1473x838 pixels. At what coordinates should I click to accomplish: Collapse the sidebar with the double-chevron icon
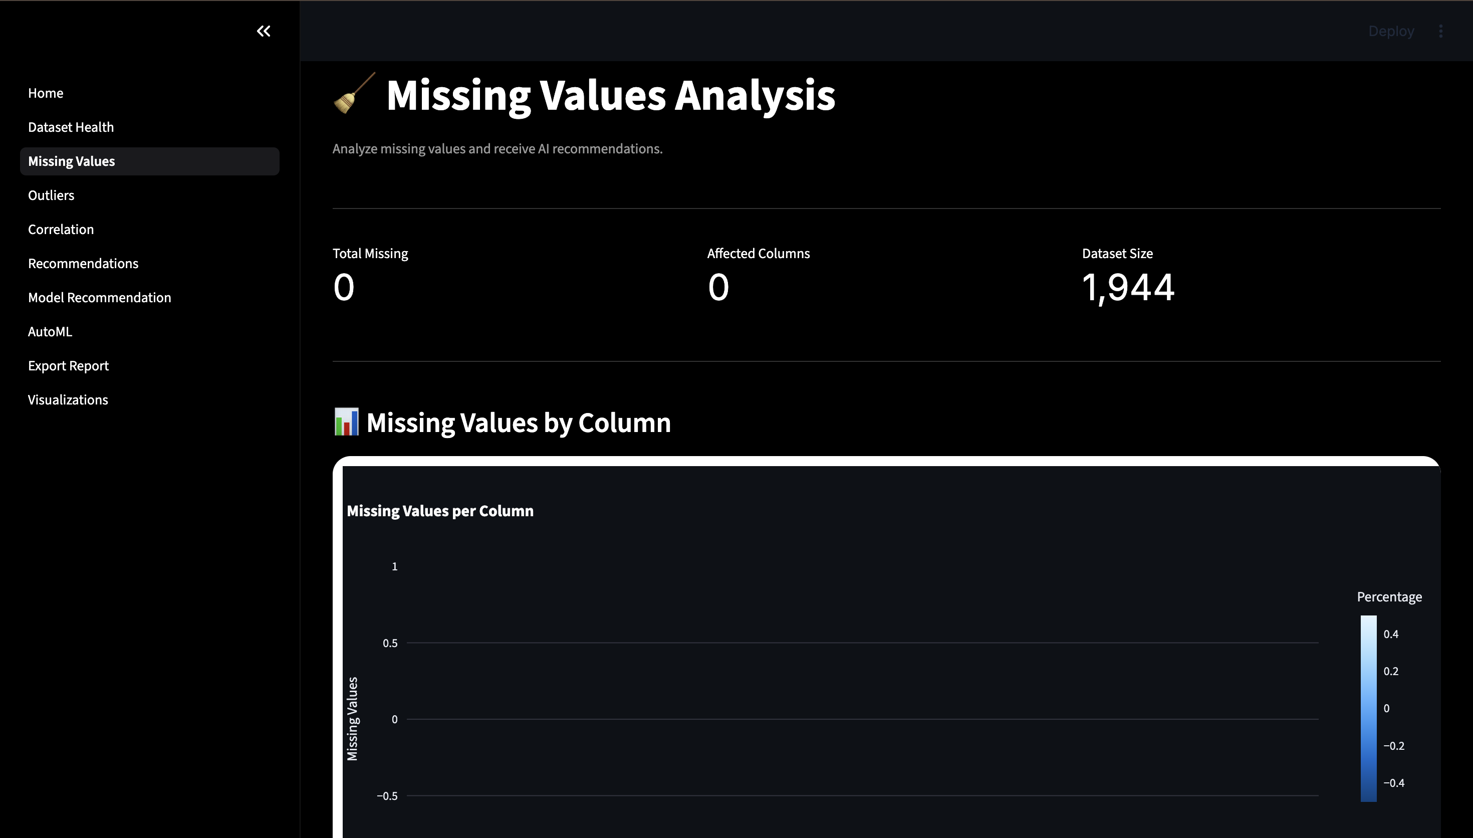264,31
